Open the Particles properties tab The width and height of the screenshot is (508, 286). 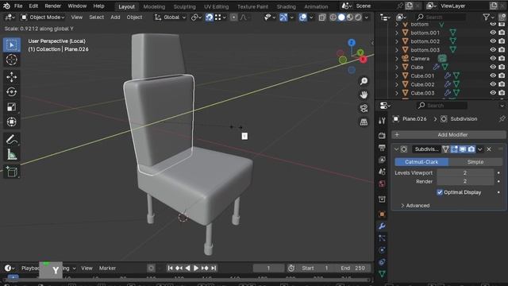point(382,238)
